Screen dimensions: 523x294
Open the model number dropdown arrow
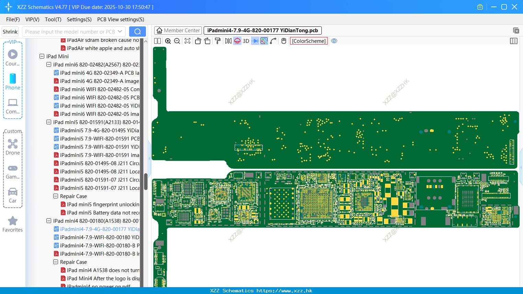point(120,32)
